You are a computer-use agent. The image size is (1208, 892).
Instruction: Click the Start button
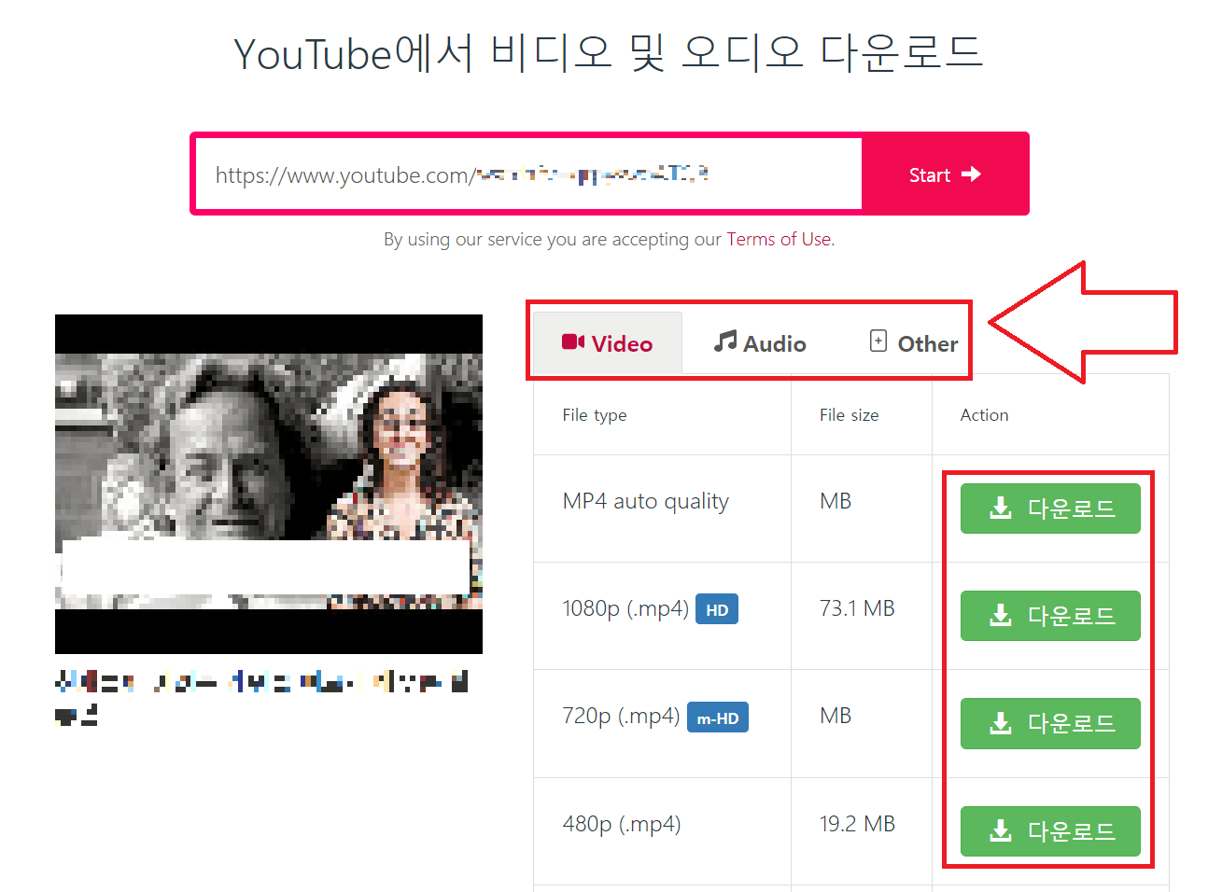click(945, 174)
